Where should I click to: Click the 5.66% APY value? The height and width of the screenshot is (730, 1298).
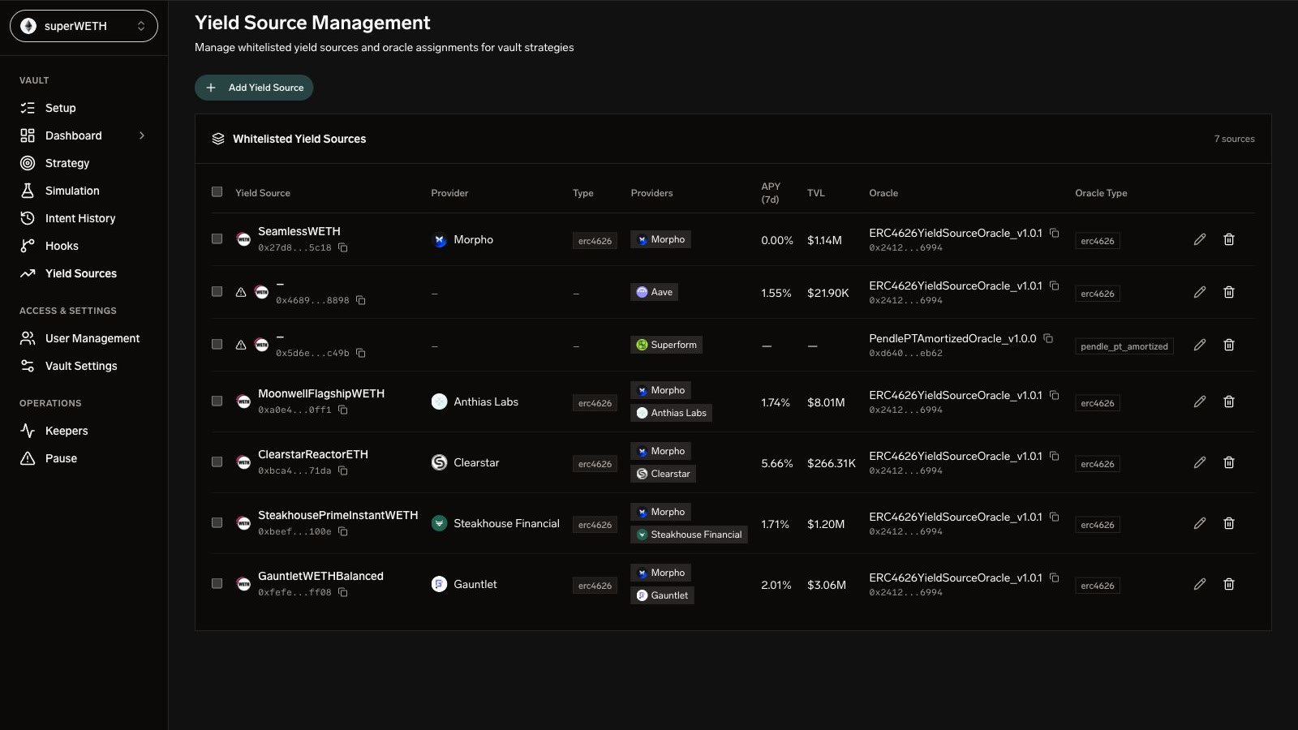click(777, 463)
